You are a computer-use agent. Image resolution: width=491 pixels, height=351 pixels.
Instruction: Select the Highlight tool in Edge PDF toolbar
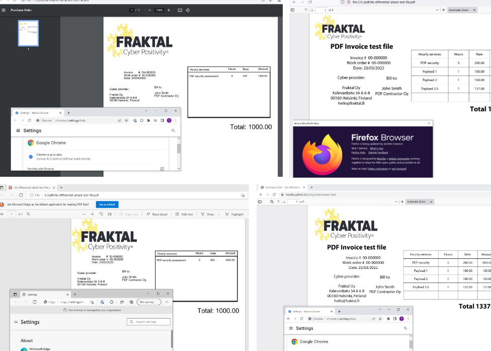pyautogui.click(x=234, y=215)
